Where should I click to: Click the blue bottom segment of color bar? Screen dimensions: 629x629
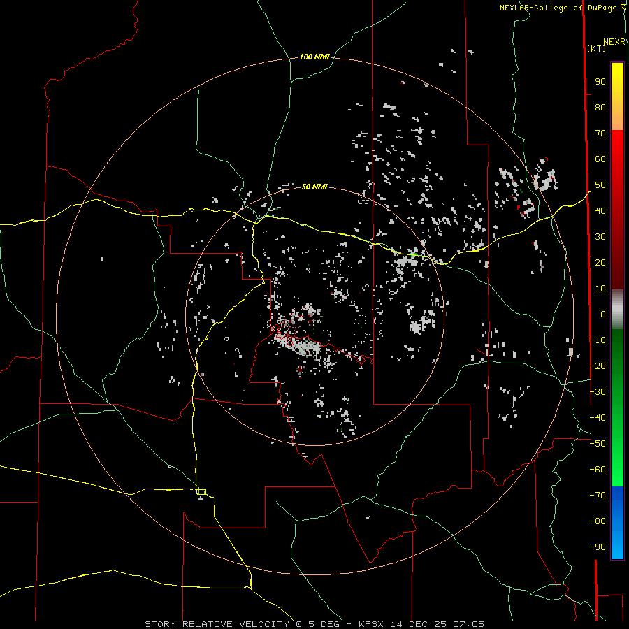617,523
